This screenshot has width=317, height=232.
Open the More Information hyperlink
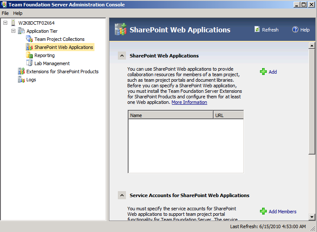click(189, 102)
